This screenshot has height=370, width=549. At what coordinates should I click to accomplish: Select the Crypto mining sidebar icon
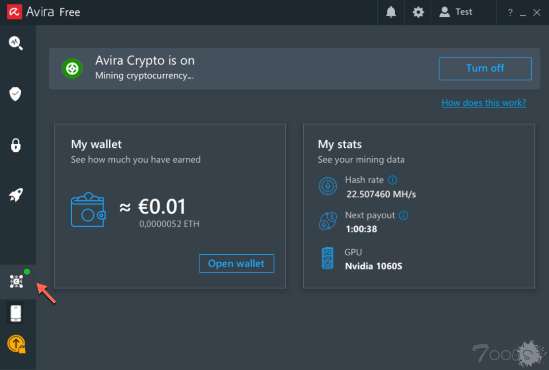click(x=16, y=281)
